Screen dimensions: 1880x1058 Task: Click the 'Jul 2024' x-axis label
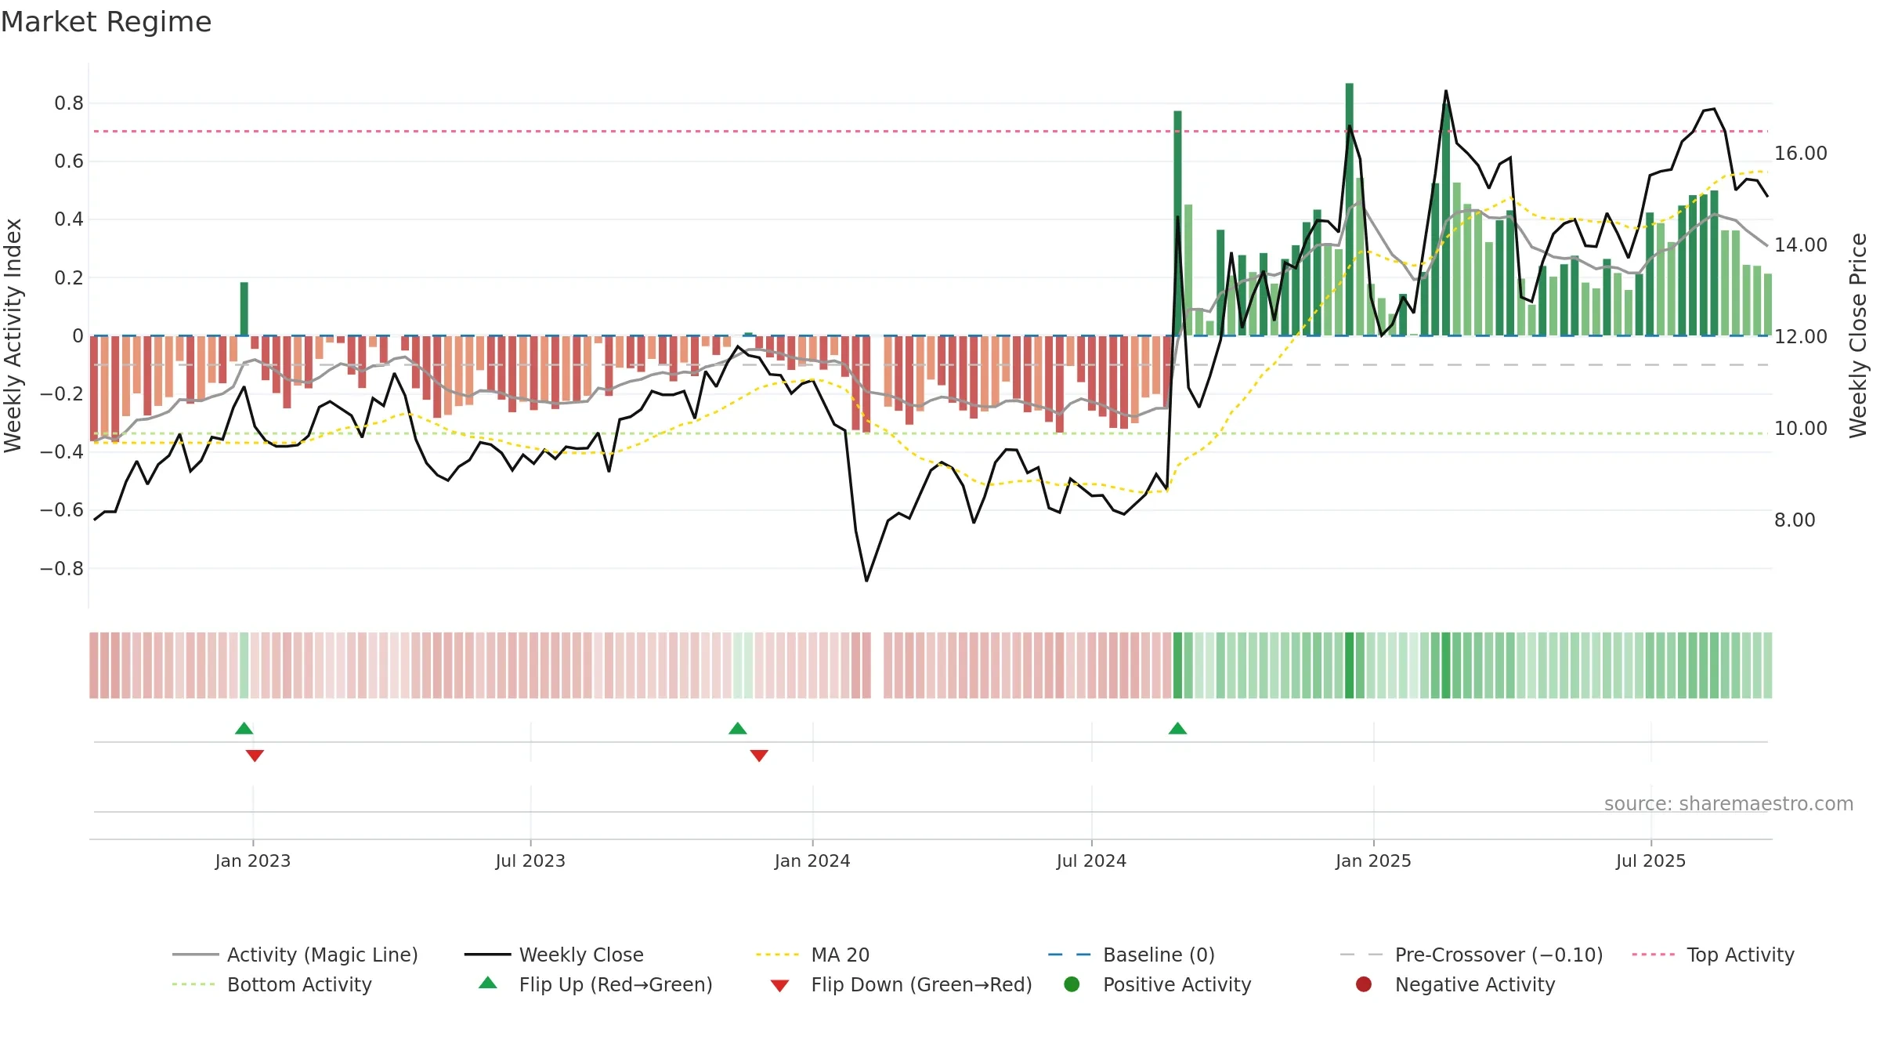click(1091, 861)
